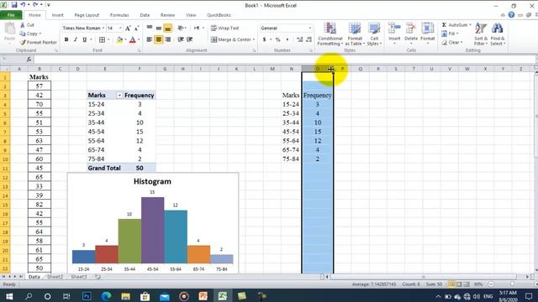The image size is (538, 302).
Task: Open Windows Start menu
Action: [9, 296]
